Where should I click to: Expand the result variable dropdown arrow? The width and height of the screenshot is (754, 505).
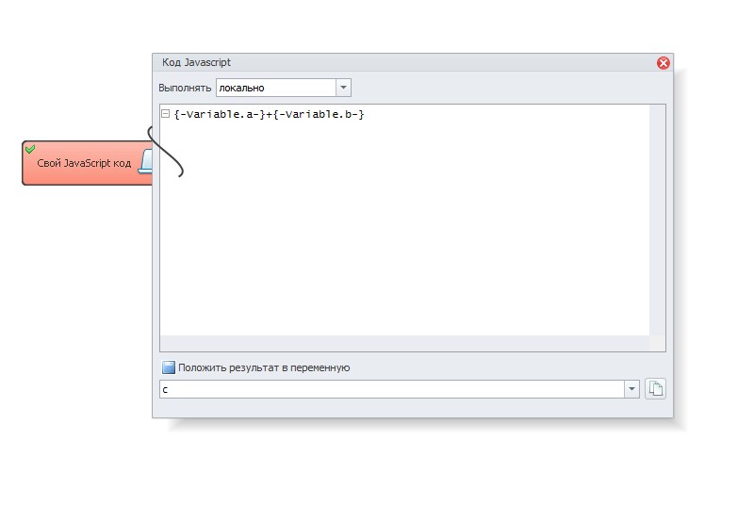pyautogui.click(x=631, y=389)
